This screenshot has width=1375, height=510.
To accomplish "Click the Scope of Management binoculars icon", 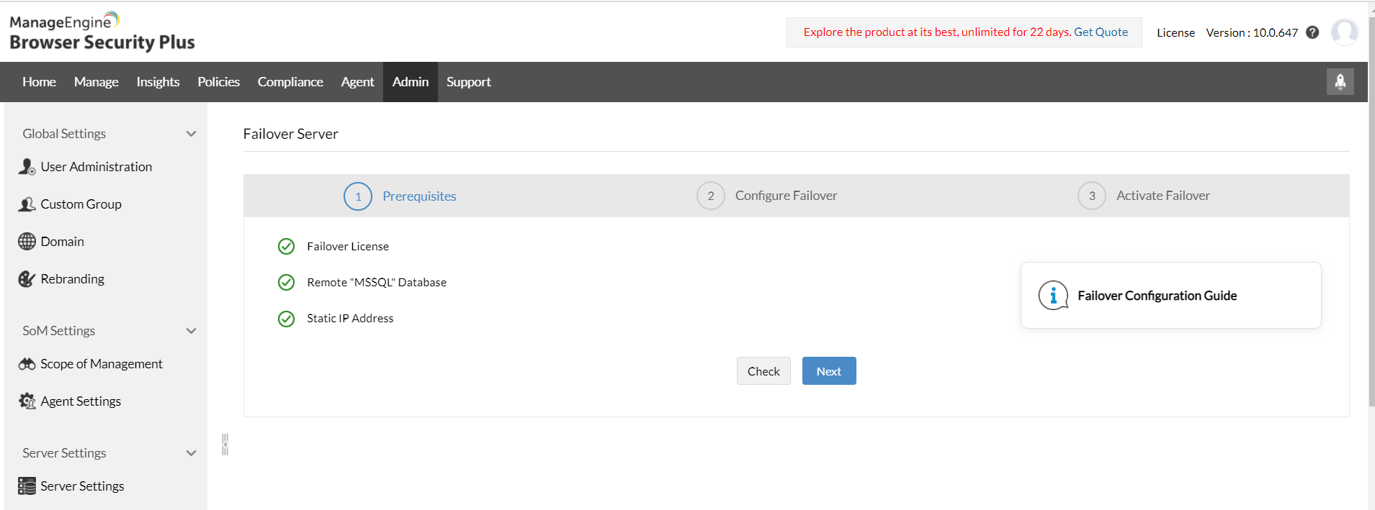I will [27, 364].
